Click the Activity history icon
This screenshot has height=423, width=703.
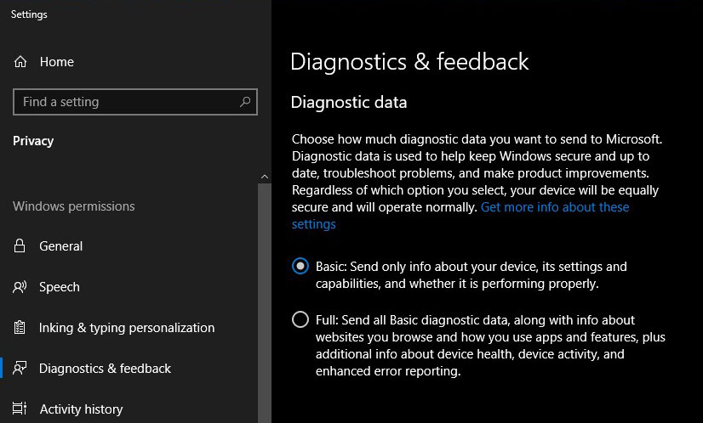click(20, 409)
